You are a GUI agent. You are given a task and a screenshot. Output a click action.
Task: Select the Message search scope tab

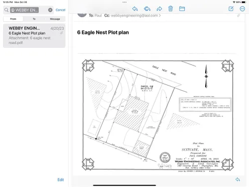coord(55,19)
